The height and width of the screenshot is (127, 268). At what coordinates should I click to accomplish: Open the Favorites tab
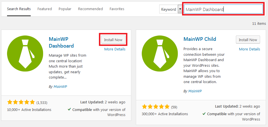pyautogui.click(x=117, y=9)
